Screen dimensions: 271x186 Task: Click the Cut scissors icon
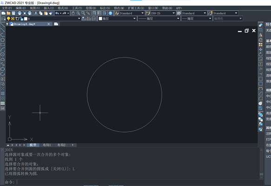[36, 13]
